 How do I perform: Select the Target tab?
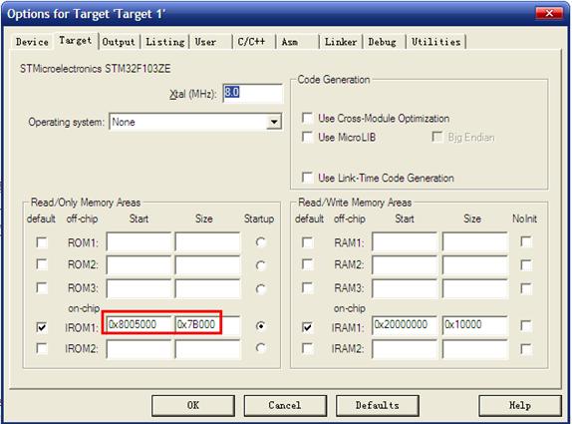point(76,41)
